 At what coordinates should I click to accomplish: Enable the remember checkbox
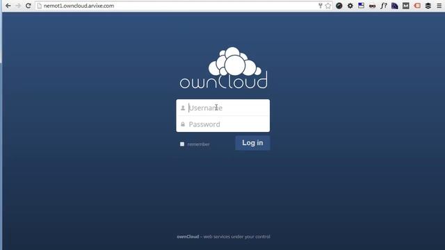point(182,144)
